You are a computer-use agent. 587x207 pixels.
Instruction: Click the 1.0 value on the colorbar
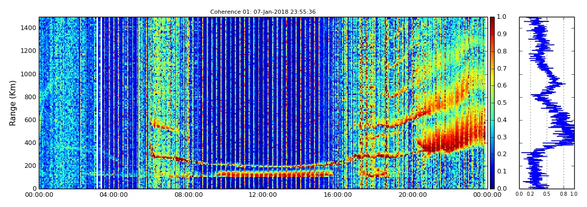[501, 17]
